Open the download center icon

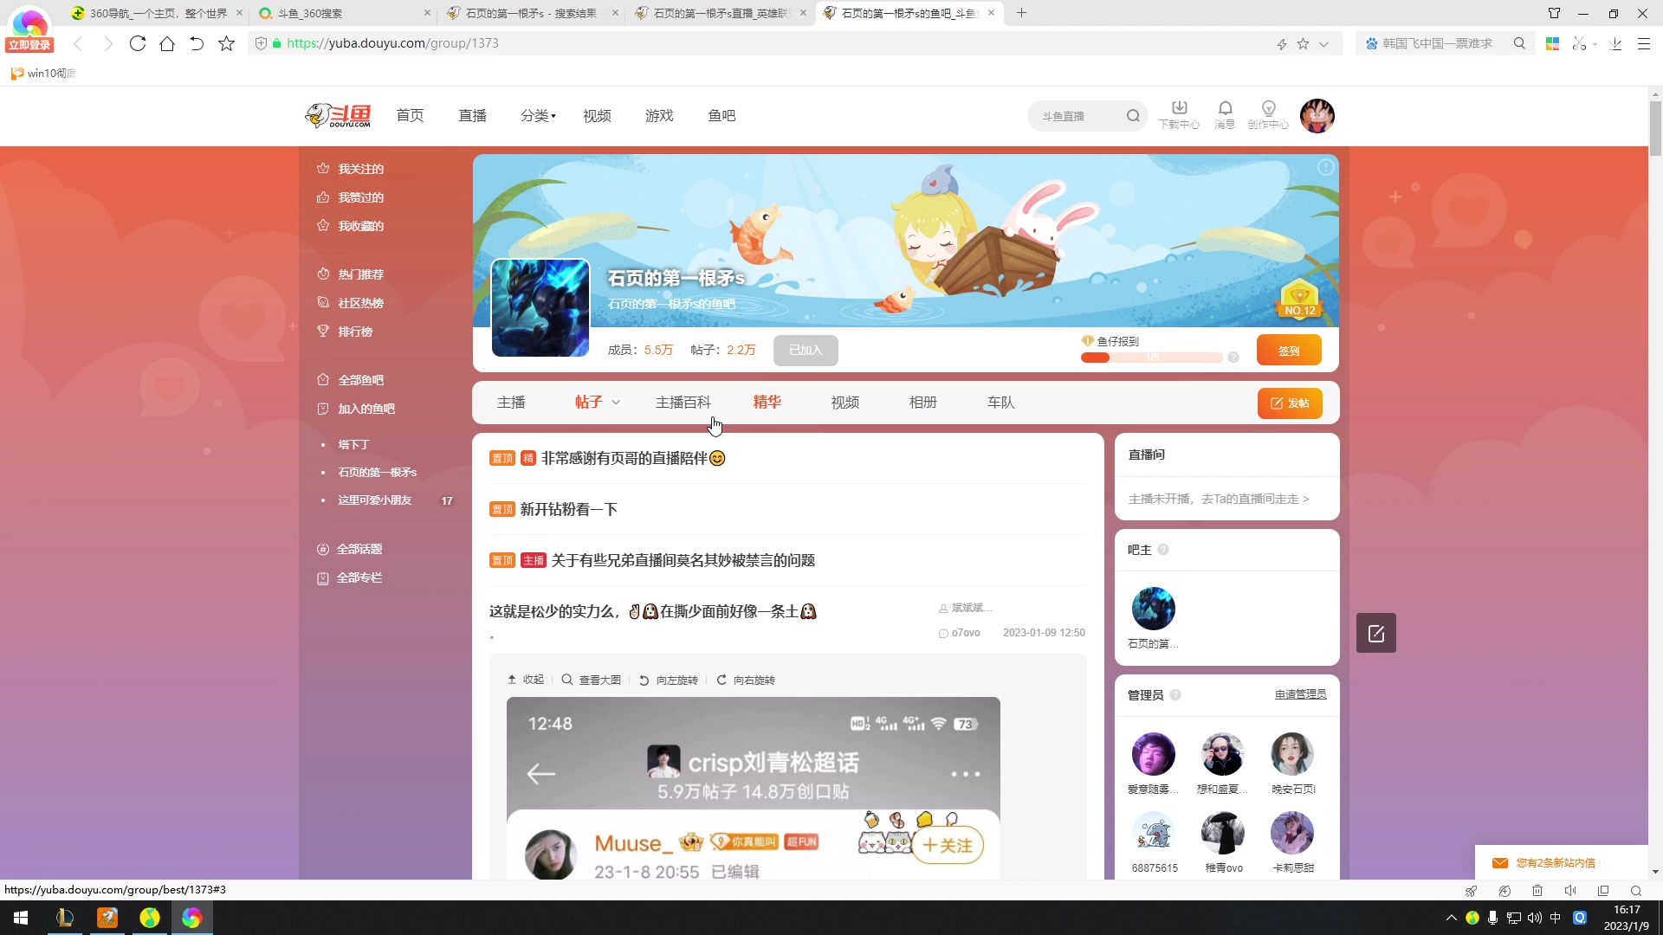tap(1179, 114)
